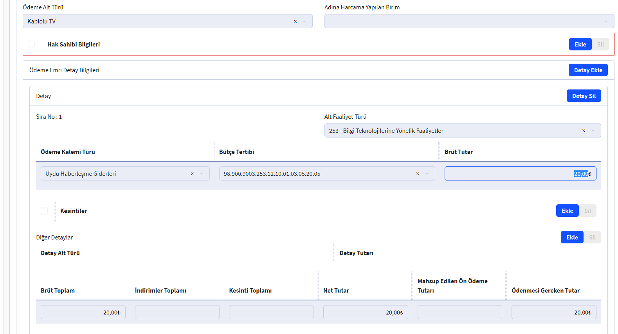Open the Ödeme Alt Türü dropdown arrow
This screenshot has width=618, height=334.
coord(304,21)
